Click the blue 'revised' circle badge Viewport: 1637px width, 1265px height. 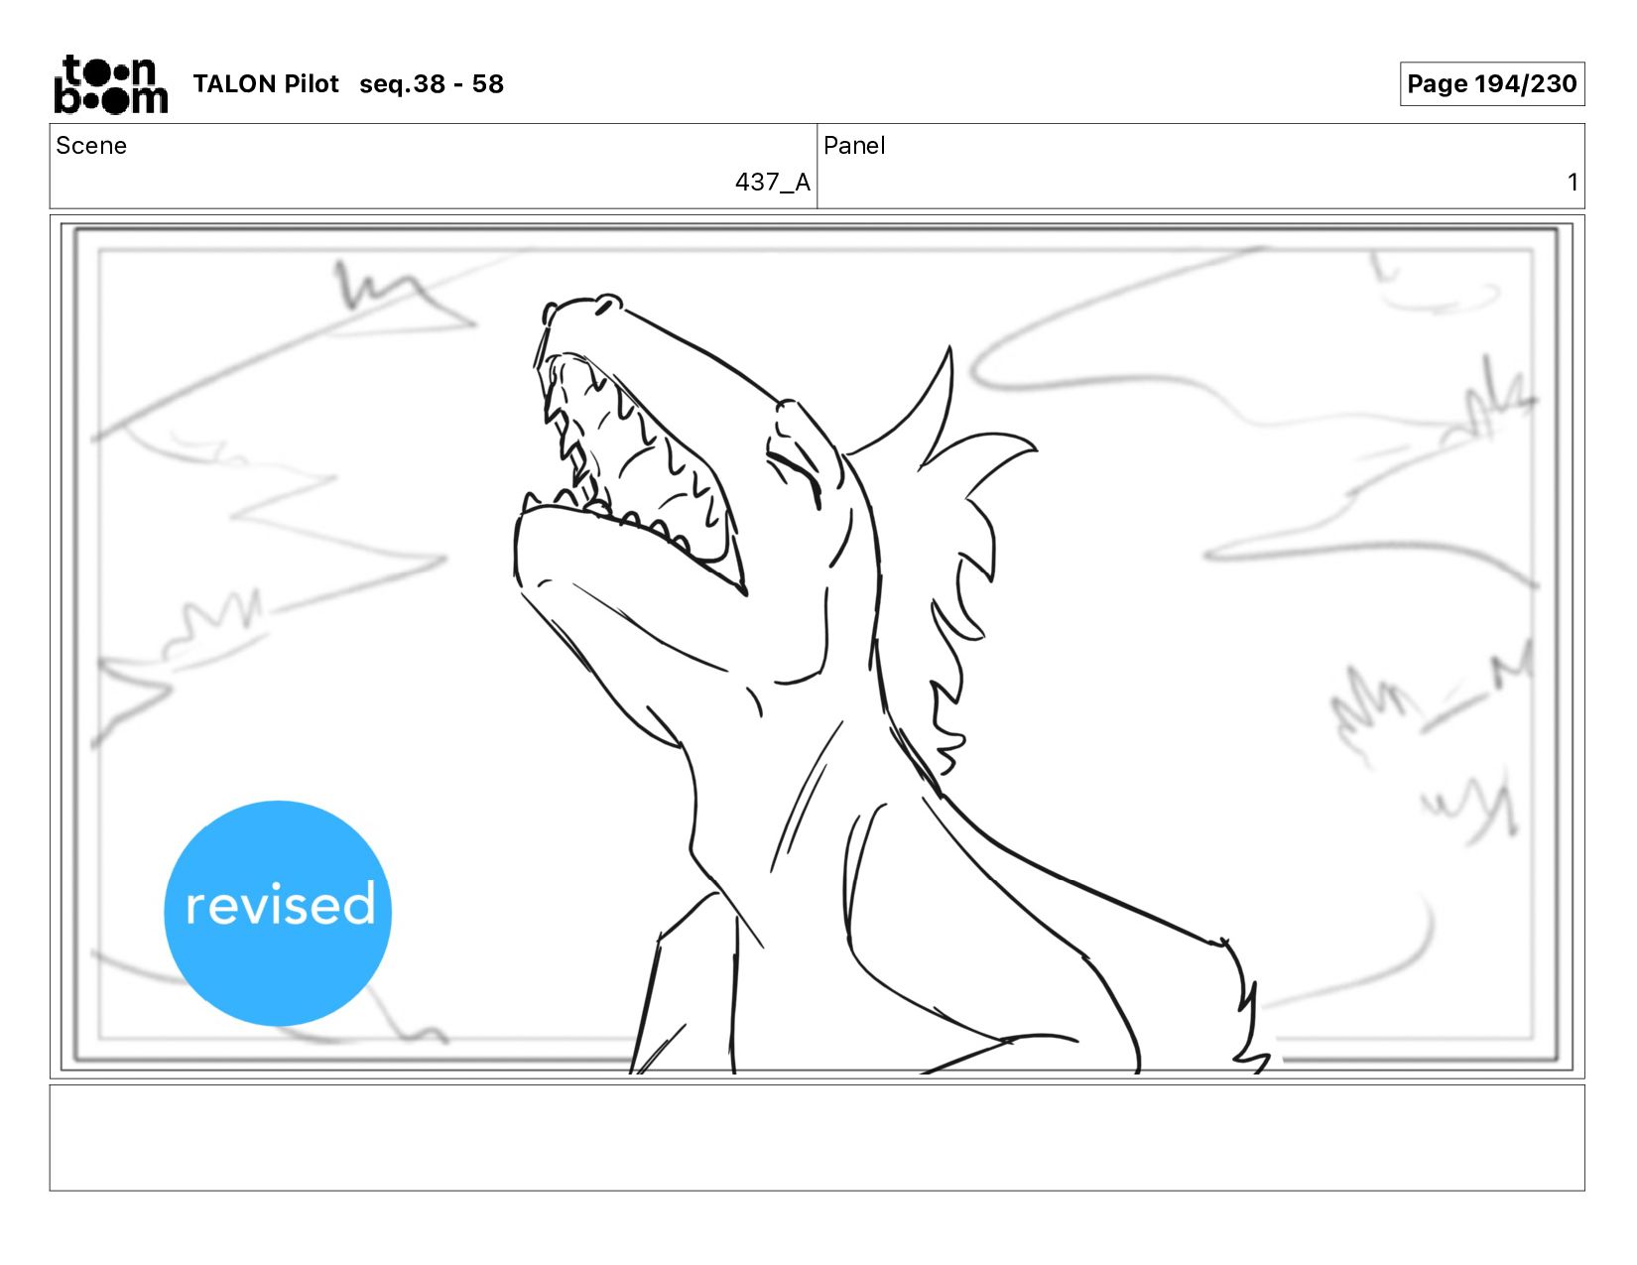(x=278, y=913)
